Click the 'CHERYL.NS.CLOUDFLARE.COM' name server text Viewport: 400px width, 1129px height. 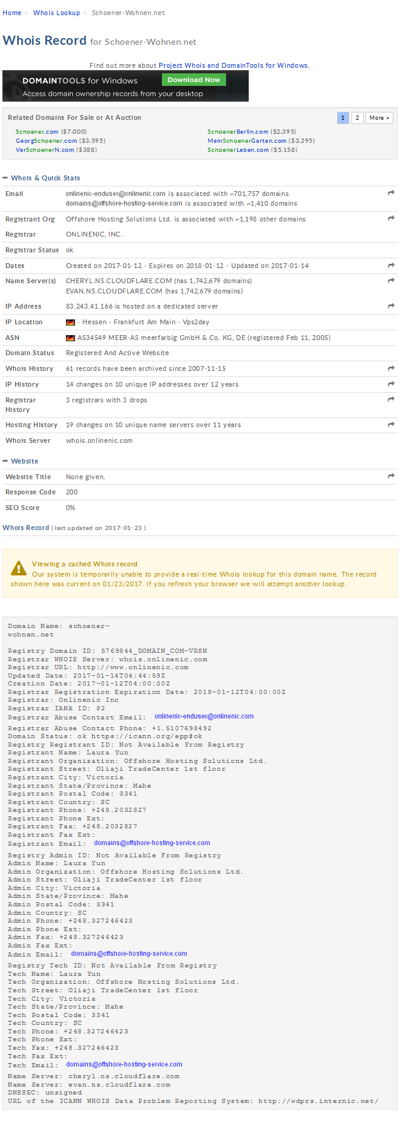[x=119, y=281]
